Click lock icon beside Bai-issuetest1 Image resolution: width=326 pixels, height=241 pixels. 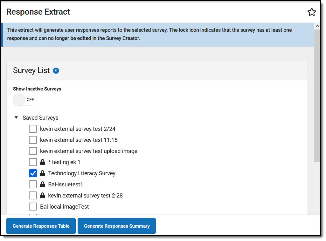click(x=42, y=184)
